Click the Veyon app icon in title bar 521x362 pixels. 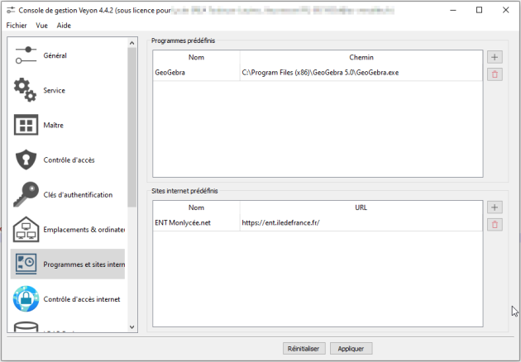[x=11, y=10]
